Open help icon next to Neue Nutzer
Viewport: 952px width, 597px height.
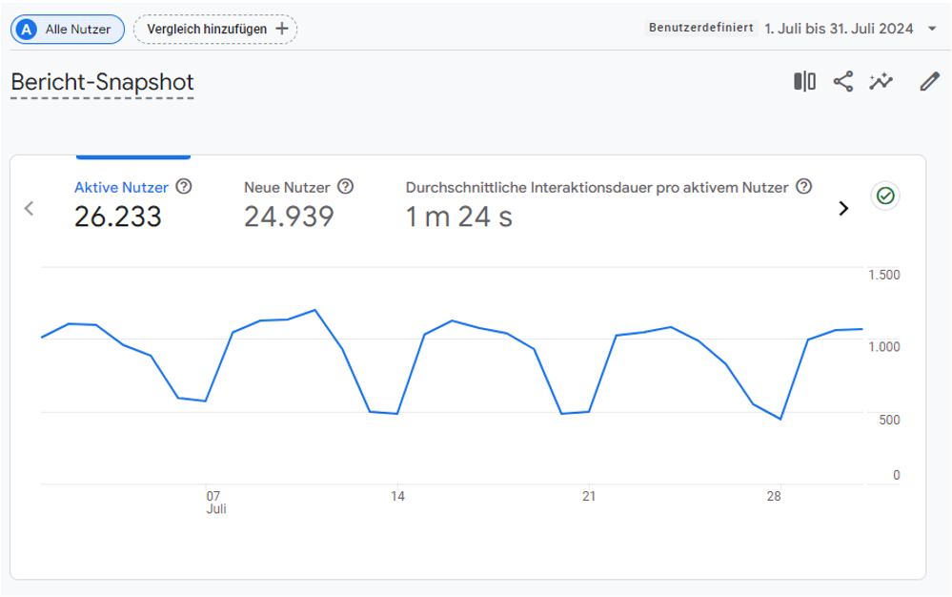coord(346,187)
